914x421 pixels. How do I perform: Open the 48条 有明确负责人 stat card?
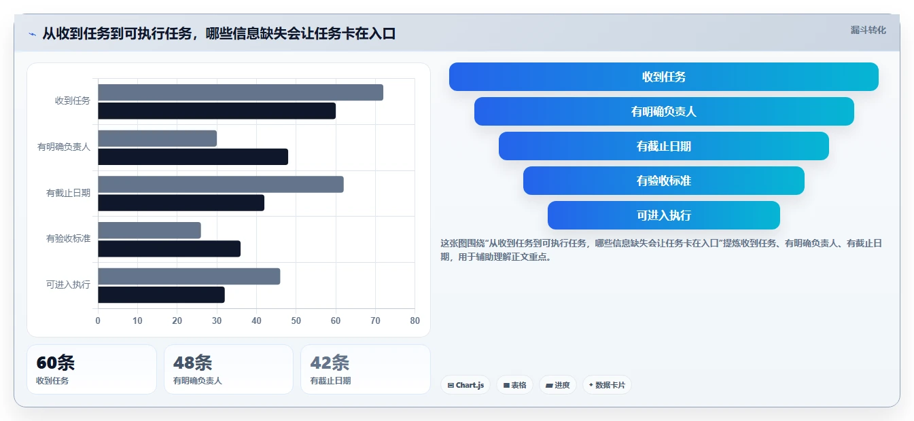coord(228,369)
